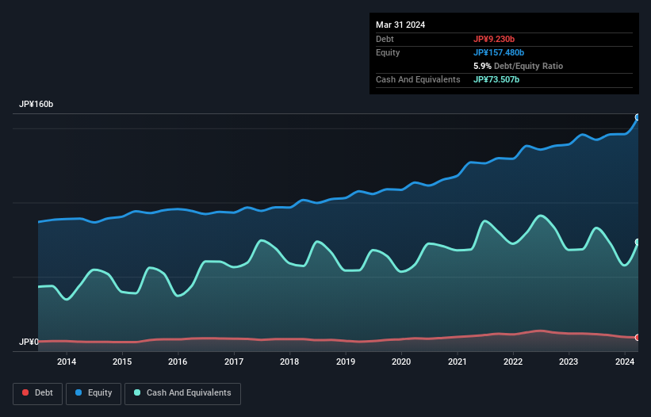Click the JP¥0 y-axis label
The image size is (651, 417).
point(29,342)
